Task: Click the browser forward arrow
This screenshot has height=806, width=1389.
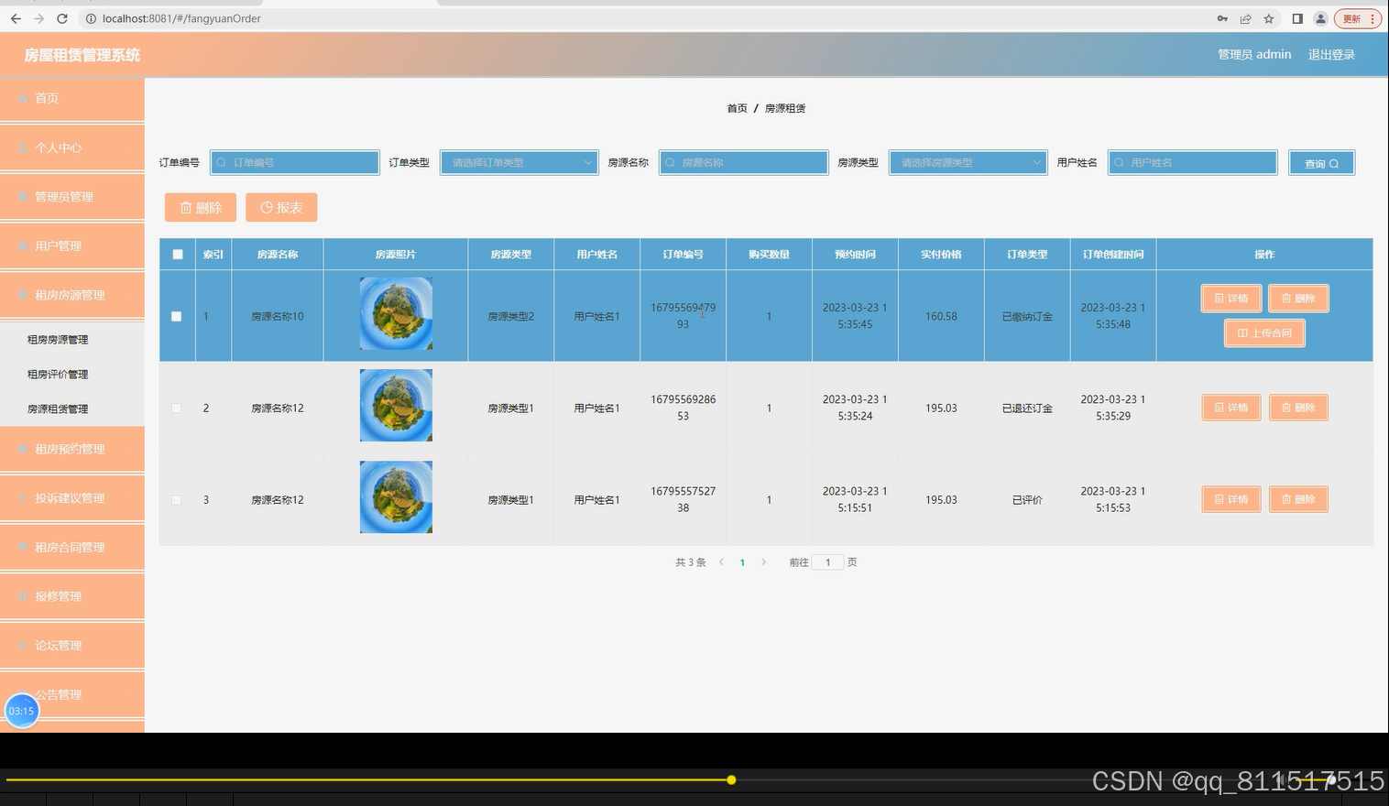Action: 38,18
